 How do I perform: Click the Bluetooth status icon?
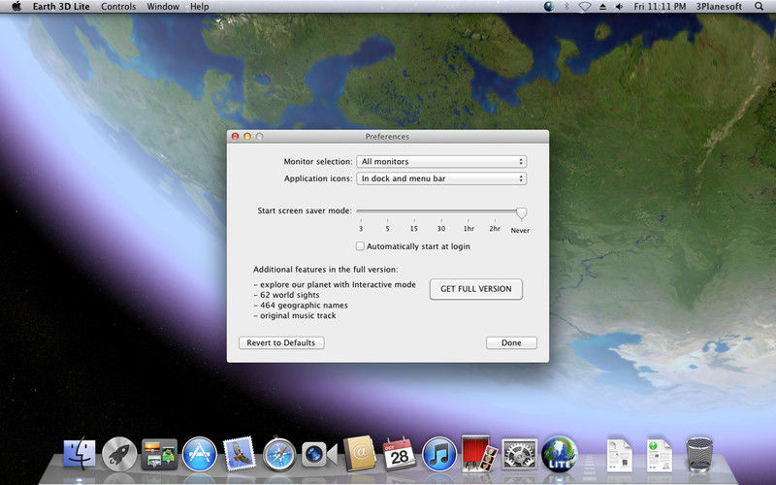pos(567,7)
